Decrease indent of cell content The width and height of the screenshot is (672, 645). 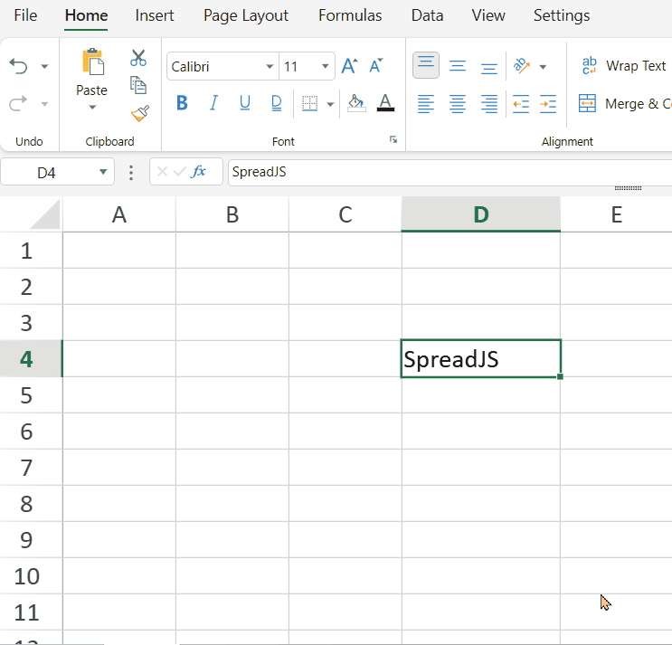click(521, 104)
